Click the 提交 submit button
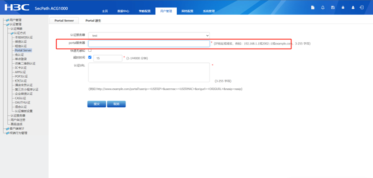The width and height of the screenshot is (373, 178). click(x=97, y=104)
